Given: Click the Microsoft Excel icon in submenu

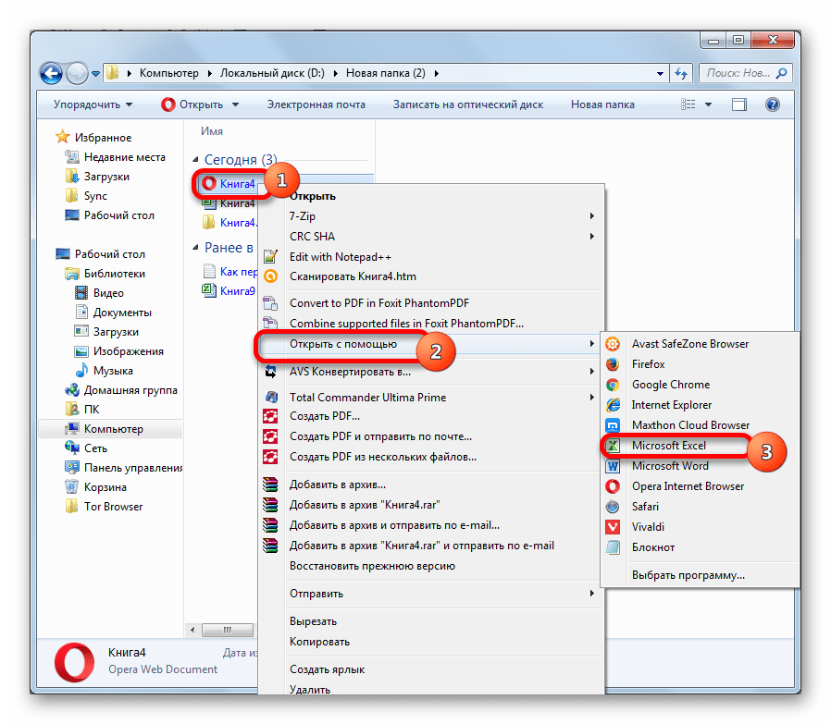Looking at the screenshot, I should [613, 446].
